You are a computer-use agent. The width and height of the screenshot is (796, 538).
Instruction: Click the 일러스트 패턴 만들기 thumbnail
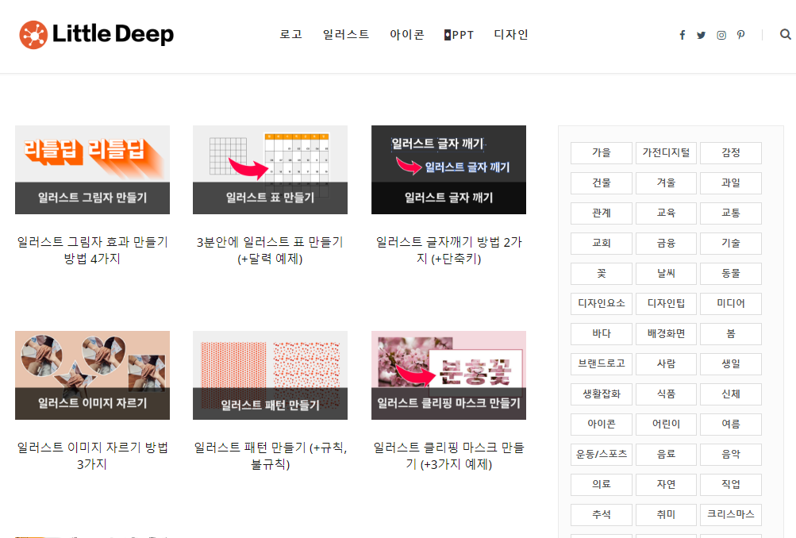(270, 375)
